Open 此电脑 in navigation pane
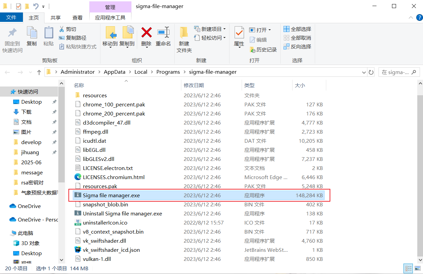 [26, 233]
